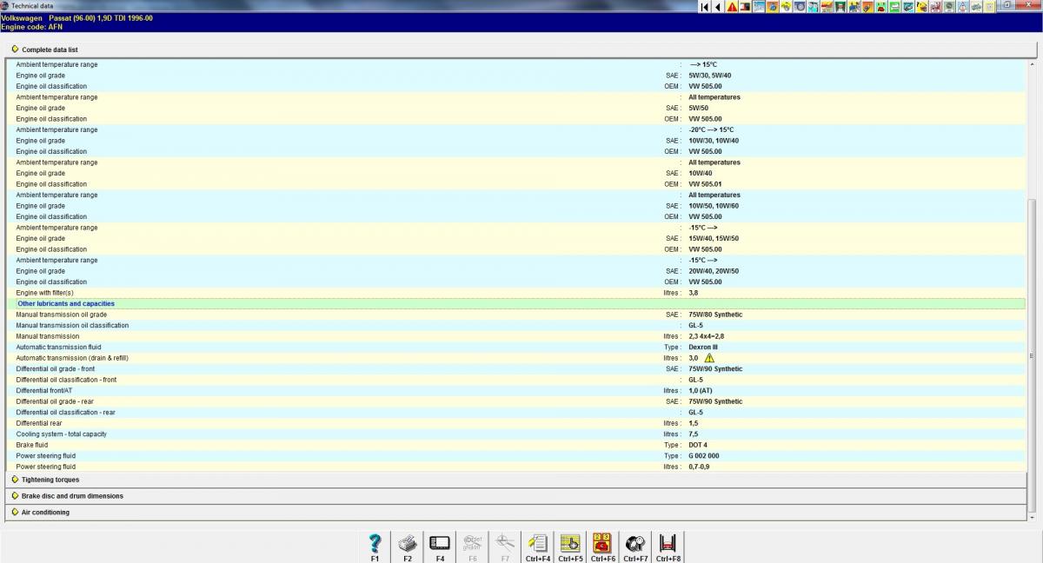This screenshot has height=563, width=1043.
Task: Click the Ctrl+F5 list pointer icon
Action: click(x=570, y=547)
